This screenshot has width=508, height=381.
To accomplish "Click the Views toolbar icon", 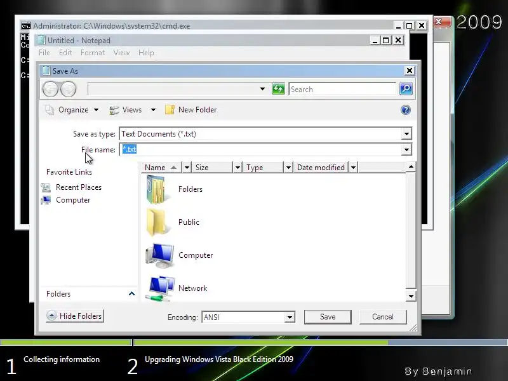I will click(x=114, y=110).
